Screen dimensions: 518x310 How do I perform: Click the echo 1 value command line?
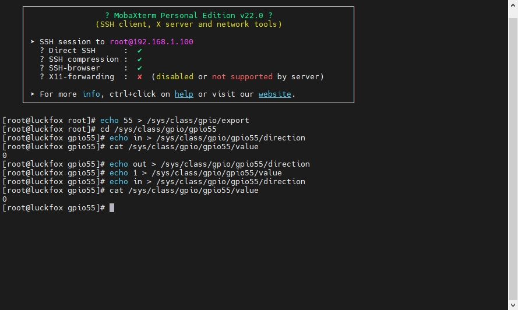pos(142,173)
